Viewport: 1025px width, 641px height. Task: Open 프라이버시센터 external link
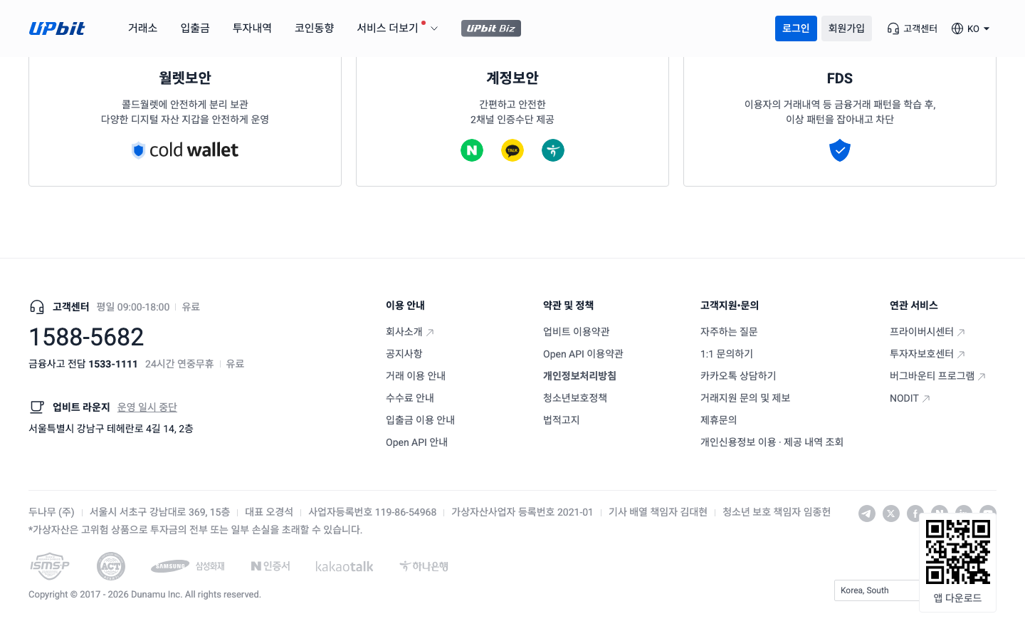(927, 332)
